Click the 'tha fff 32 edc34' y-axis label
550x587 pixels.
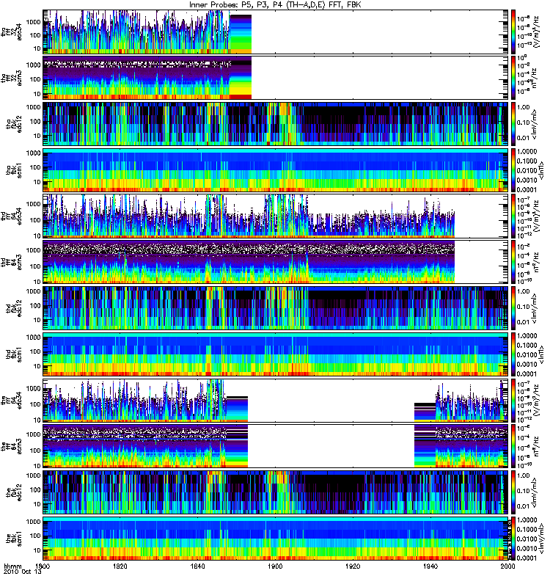click(12, 32)
